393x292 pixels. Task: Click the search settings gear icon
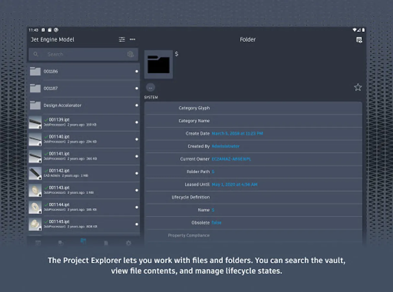click(x=131, y=54)
